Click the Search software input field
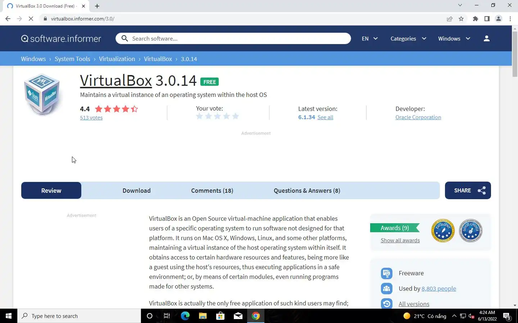The height and width of the screenshot is (323, 518). 233,38
